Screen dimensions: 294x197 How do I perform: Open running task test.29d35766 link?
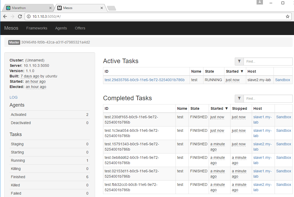coord(144,80)
